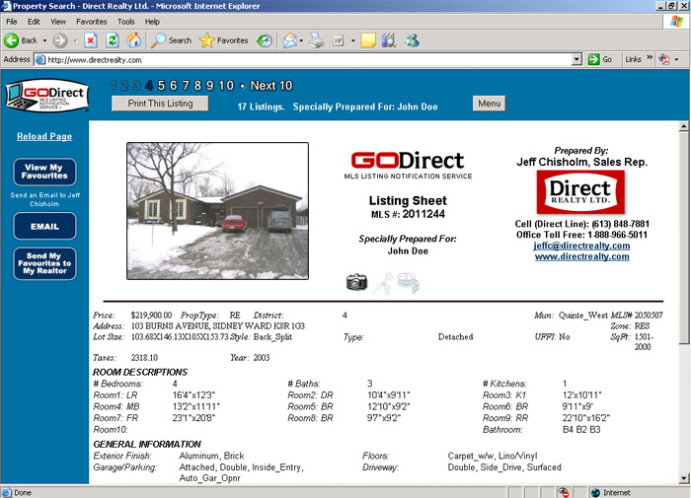This screenshot has height=498, width=691.
Task: Click the IE Refresh toolbar icon
Action: tap(112, 40)
